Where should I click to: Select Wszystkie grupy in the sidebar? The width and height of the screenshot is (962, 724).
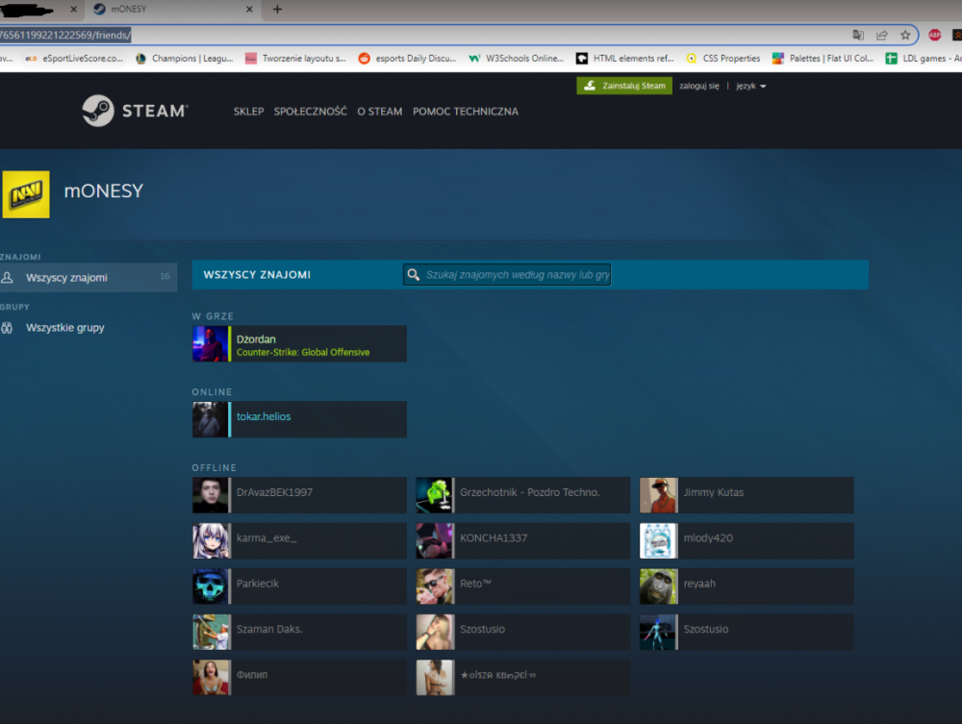65,327
